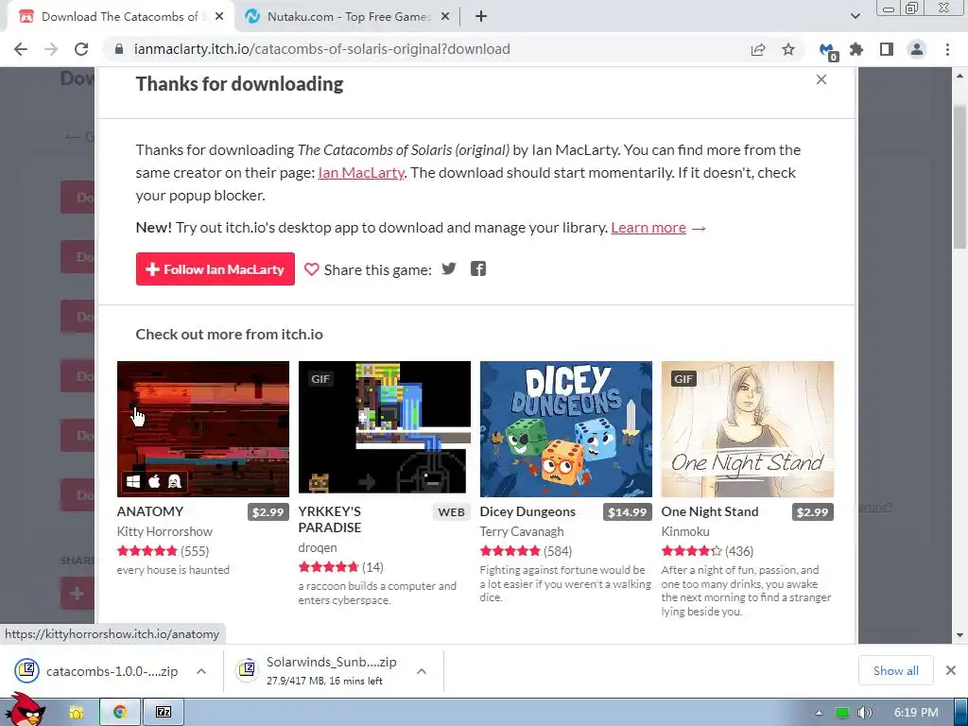Click Show all downloads button
Viewport: 968px width, 726px height.
(x=896, y=670)
